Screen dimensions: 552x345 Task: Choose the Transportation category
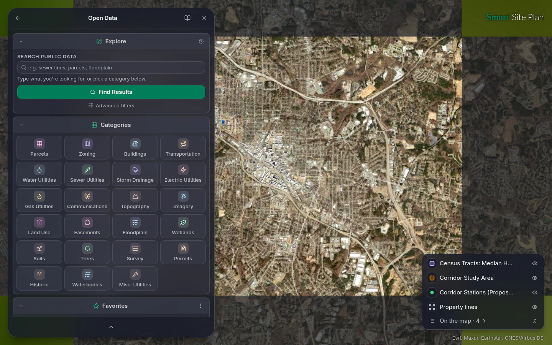click(x=183, y=148)
